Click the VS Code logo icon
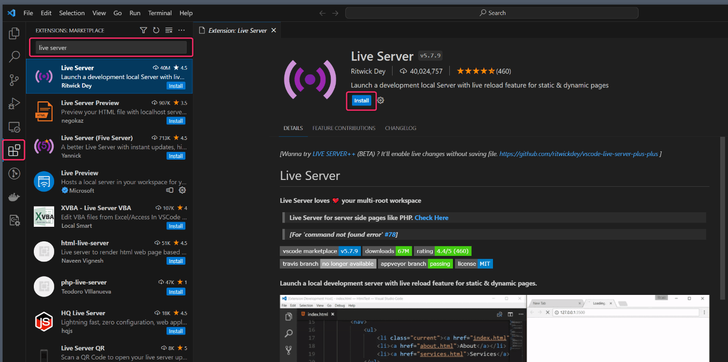The height and width of the screenshot is (362, 728). pyautogui.click(x=11, y=13)
